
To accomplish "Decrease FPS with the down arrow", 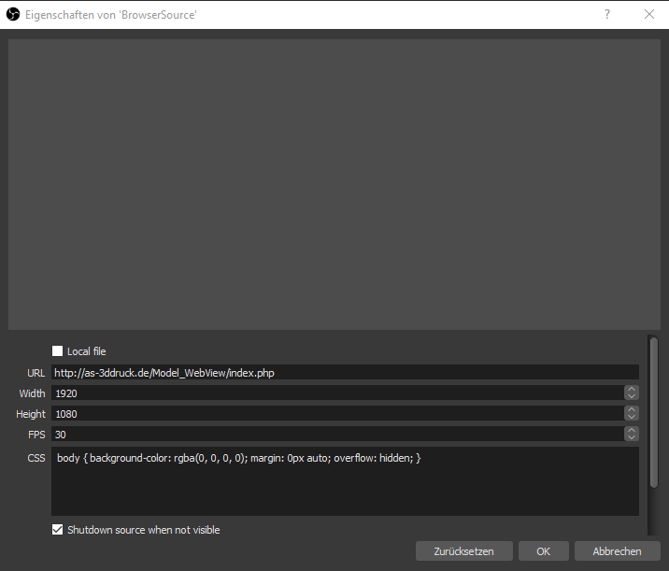I will click(x=632, y=437).
